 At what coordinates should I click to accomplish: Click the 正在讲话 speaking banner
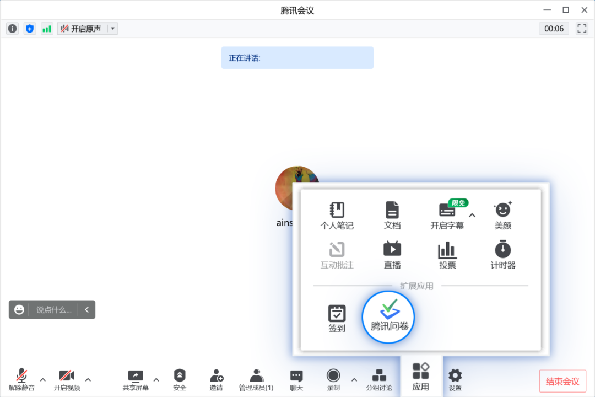297,58
